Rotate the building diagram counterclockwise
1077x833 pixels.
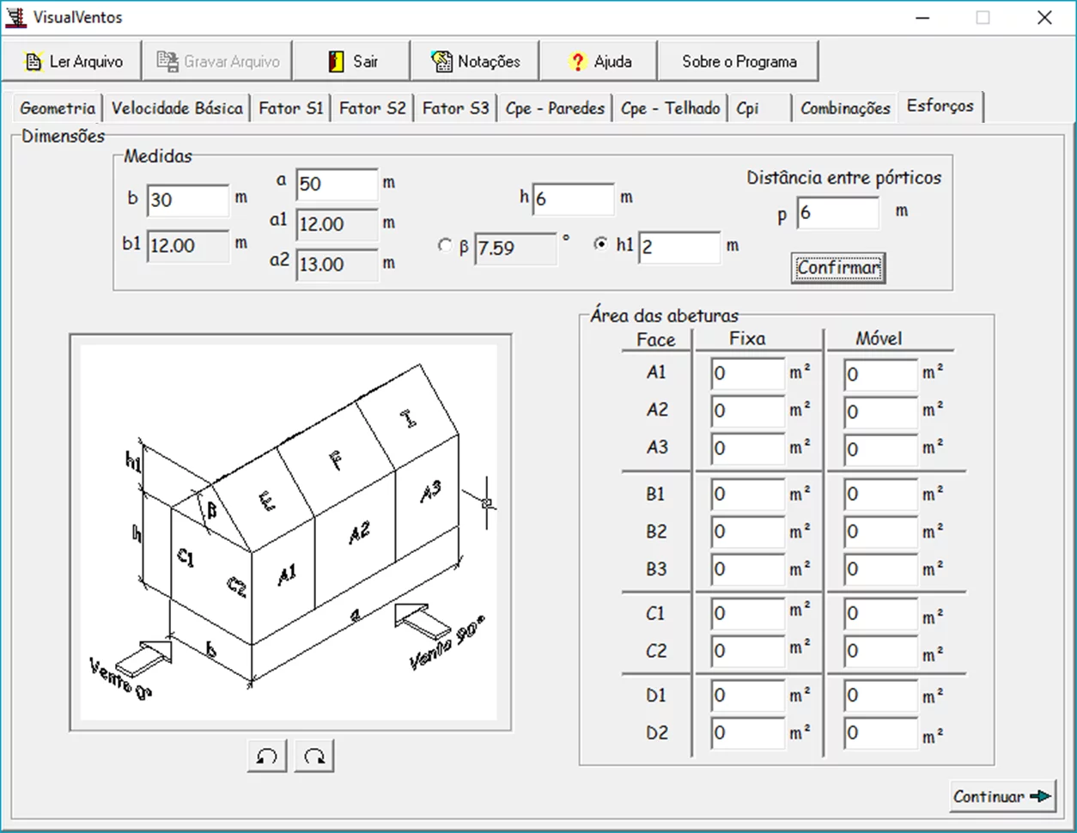[267, 757]
